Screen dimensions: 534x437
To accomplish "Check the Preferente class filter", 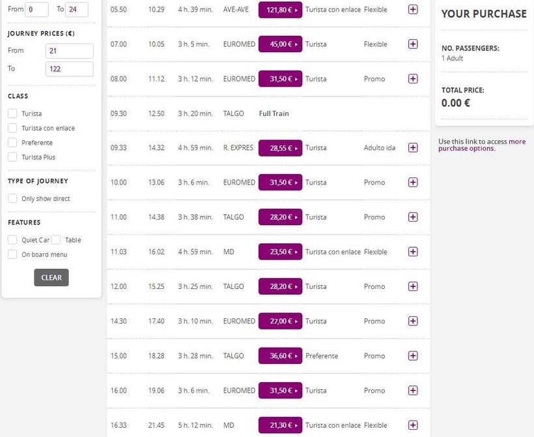I will click(x=12, y=143).
